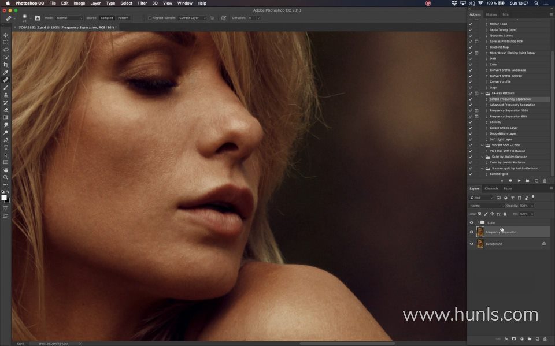555x346 pixels.
Task: Delete layer with Layers trash icon
Action: click(x=545, y=339)
